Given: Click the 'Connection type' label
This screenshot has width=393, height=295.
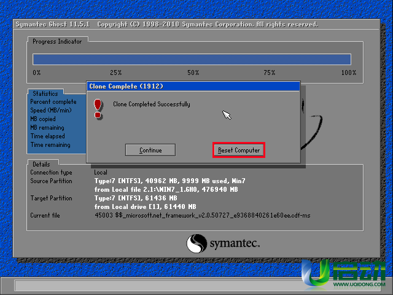Looking at the screenshot, I should pyautogui.click(x=51, y=173).
